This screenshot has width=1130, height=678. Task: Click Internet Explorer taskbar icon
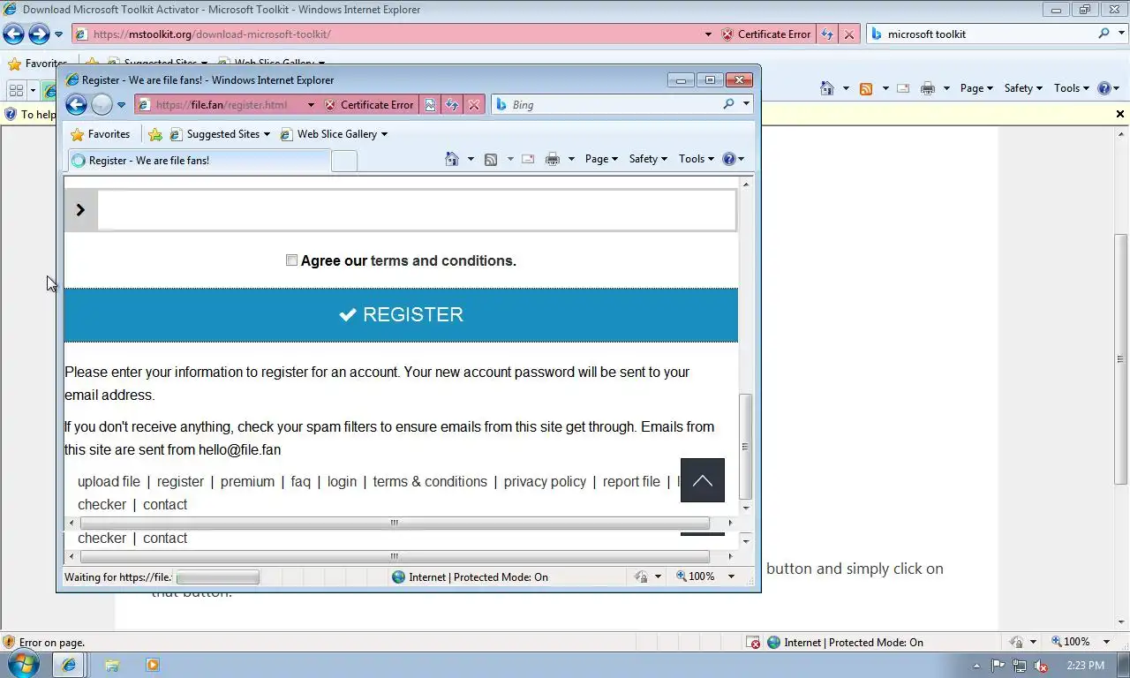pos(68,665)
